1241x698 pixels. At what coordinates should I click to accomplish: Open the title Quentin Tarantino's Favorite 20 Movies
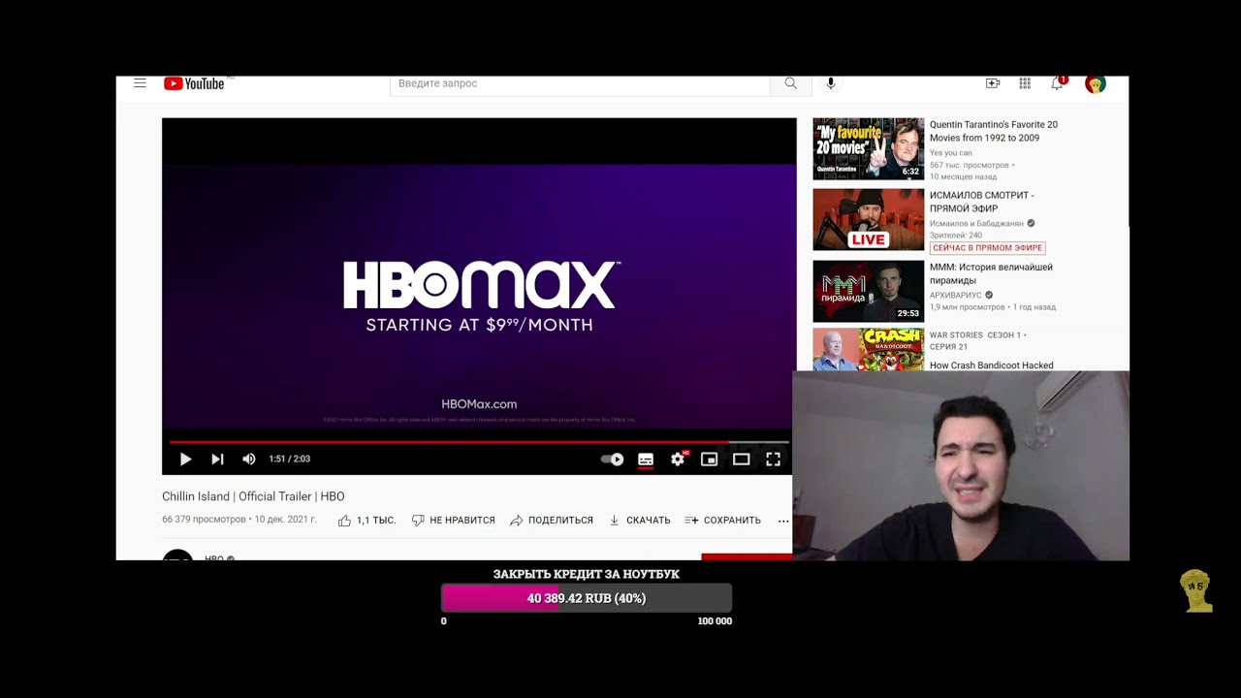point(994,131)
